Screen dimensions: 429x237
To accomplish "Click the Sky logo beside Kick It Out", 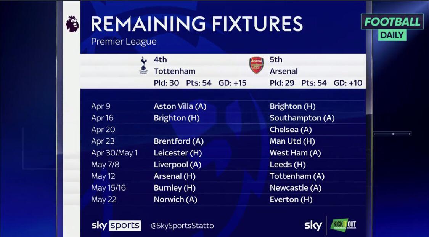I will coord(313,225).
